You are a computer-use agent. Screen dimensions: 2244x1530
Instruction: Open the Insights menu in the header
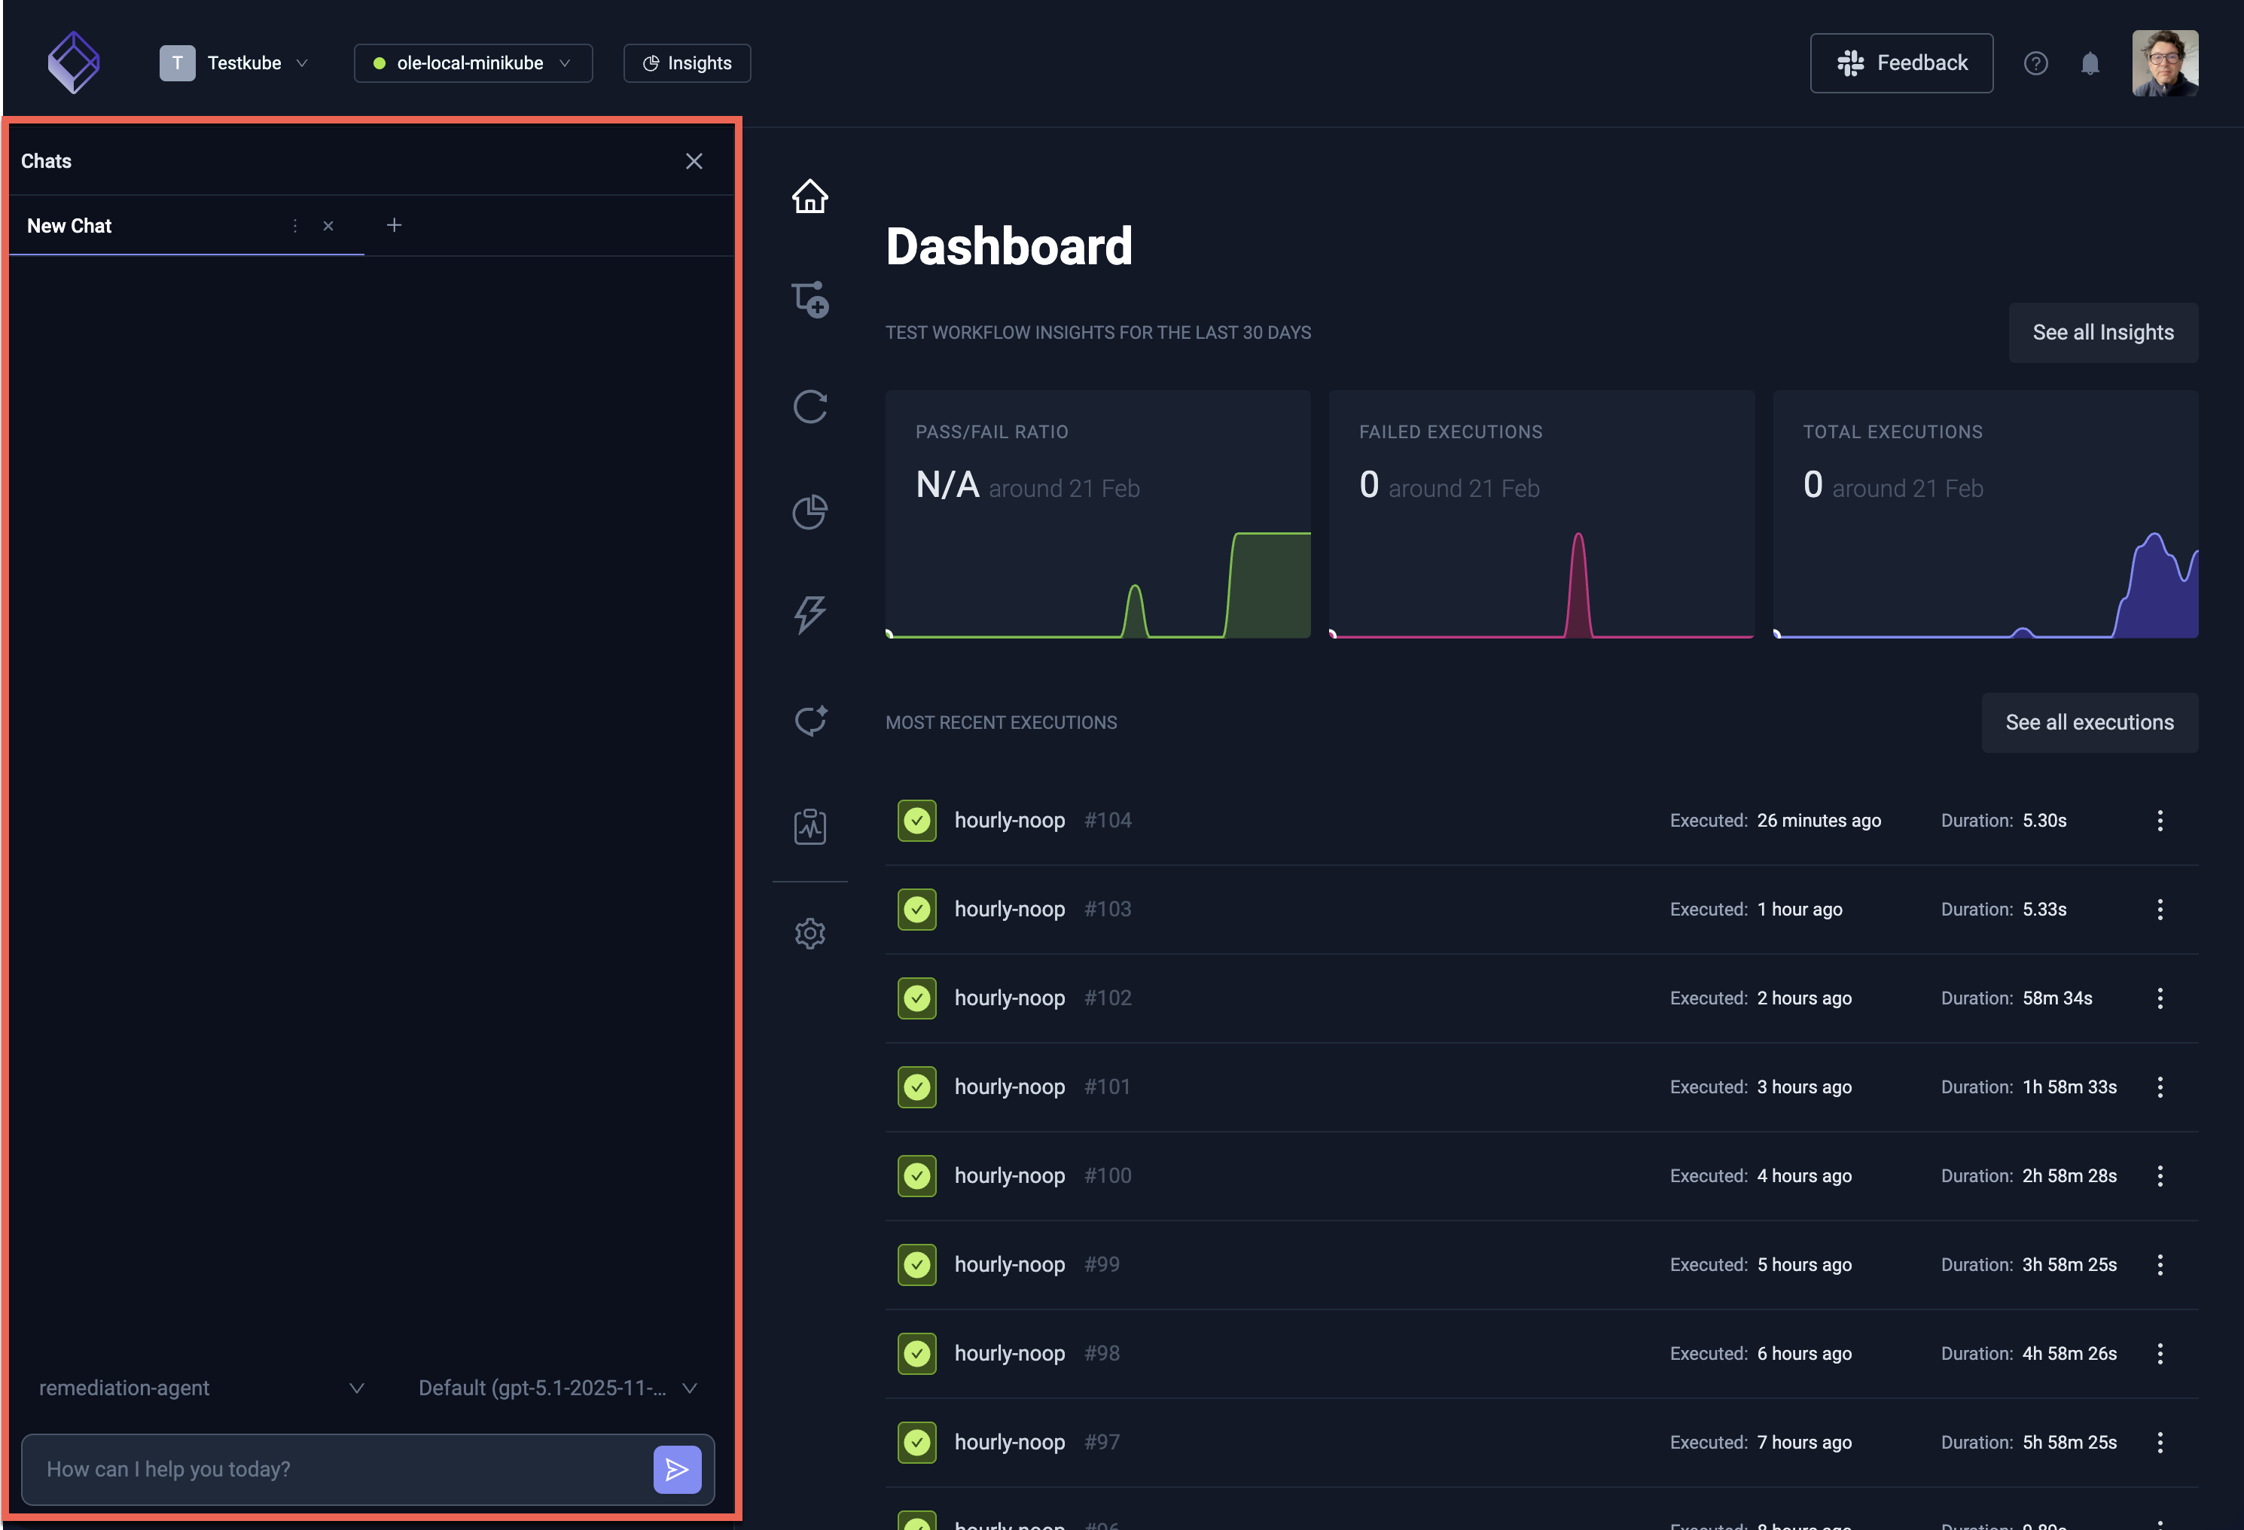click(687, 62)
